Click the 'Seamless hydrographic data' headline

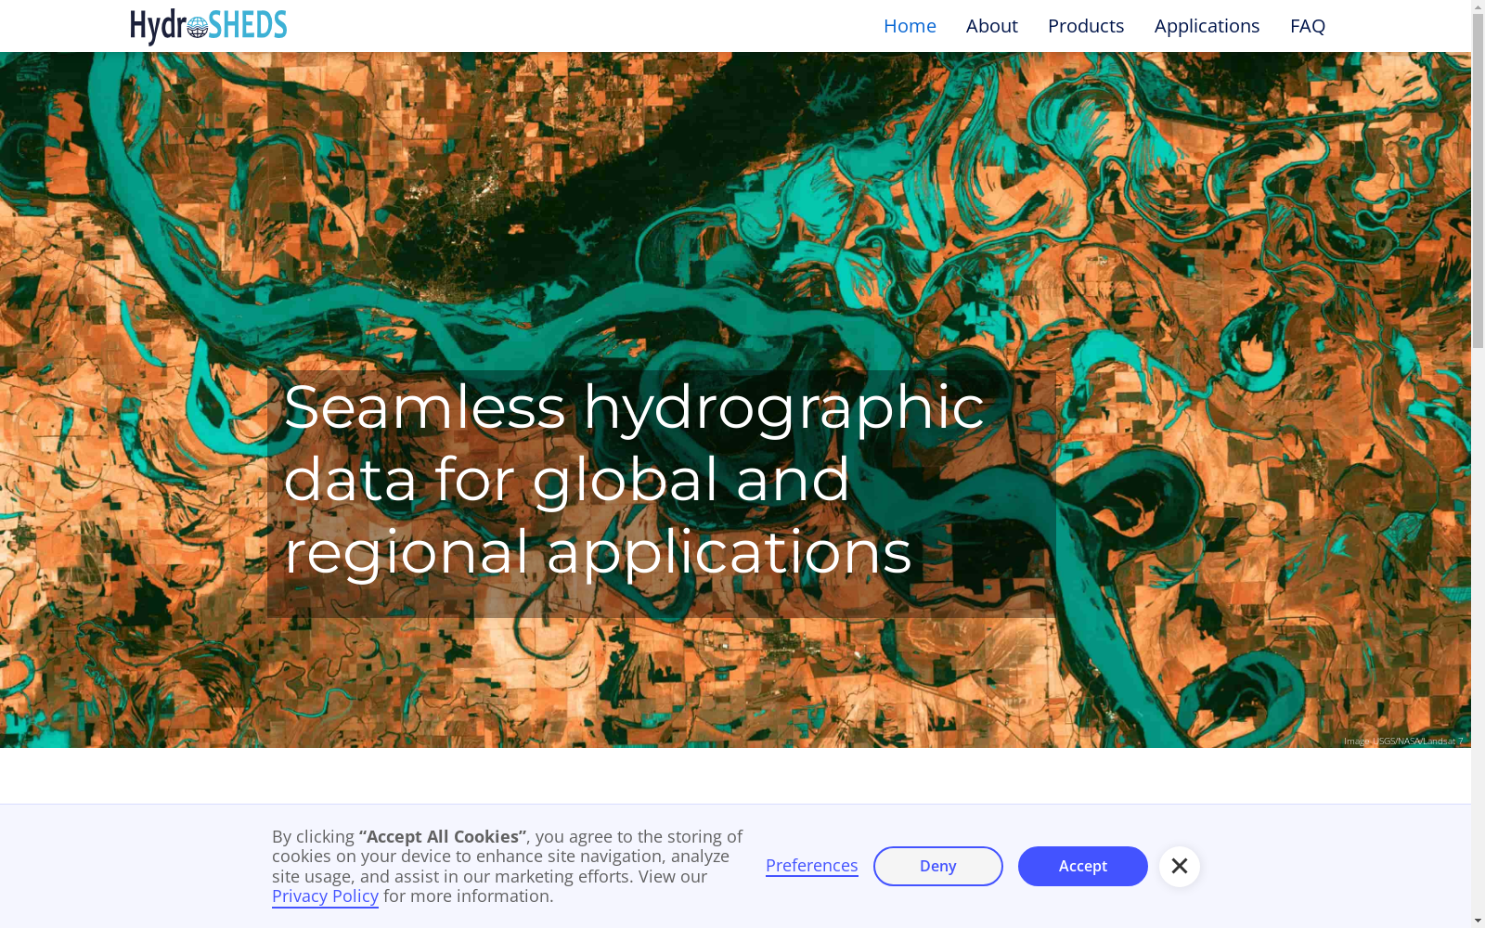coord(633,480)
